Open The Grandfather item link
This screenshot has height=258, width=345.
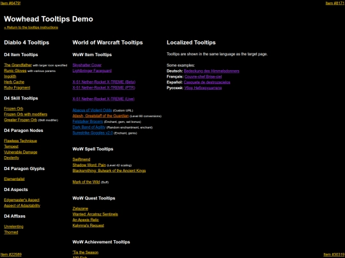point(18,65)
